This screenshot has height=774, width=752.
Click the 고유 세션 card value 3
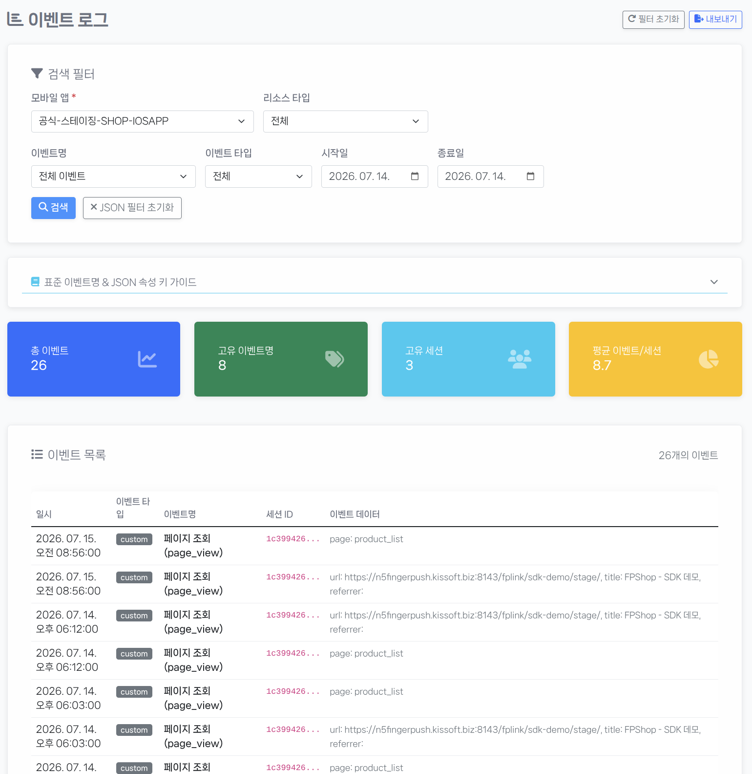point(409,366)
